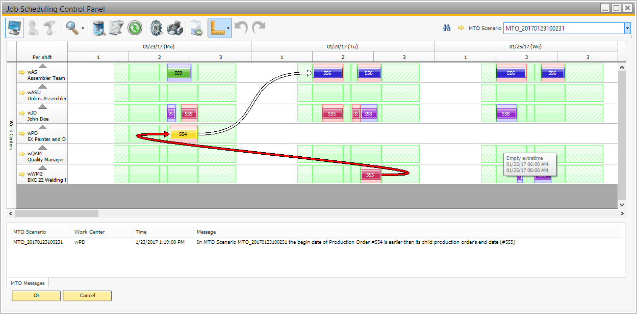Select the yellow job block 554

coord(183,134)
